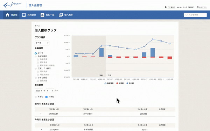Switch display to 月単位
Screen dimensions: 210x131
(46, 97)
